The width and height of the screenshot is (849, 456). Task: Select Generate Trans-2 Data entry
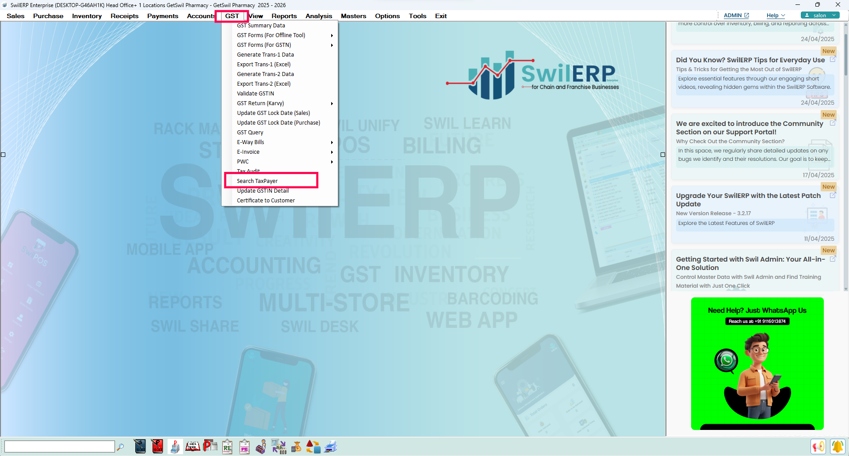point(265,74)
